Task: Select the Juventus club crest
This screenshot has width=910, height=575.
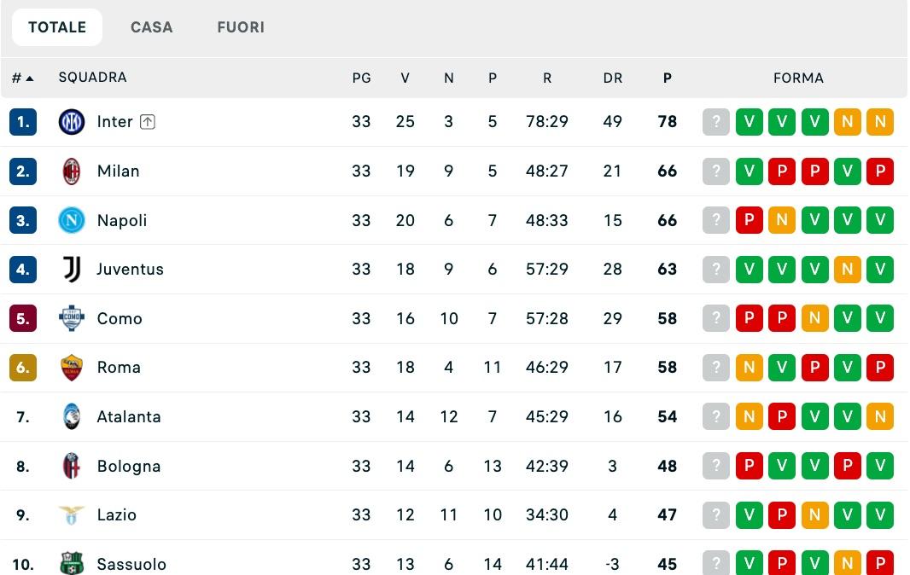Action: (x=72, y=269)
